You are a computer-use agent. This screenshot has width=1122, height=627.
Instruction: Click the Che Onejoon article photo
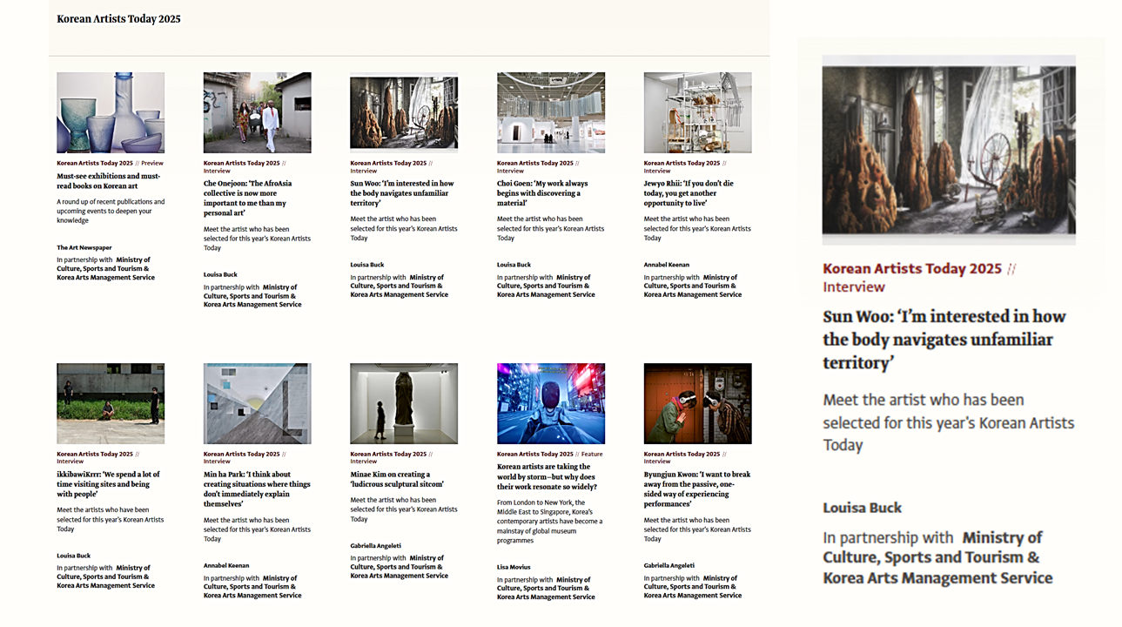pos(257,112)
